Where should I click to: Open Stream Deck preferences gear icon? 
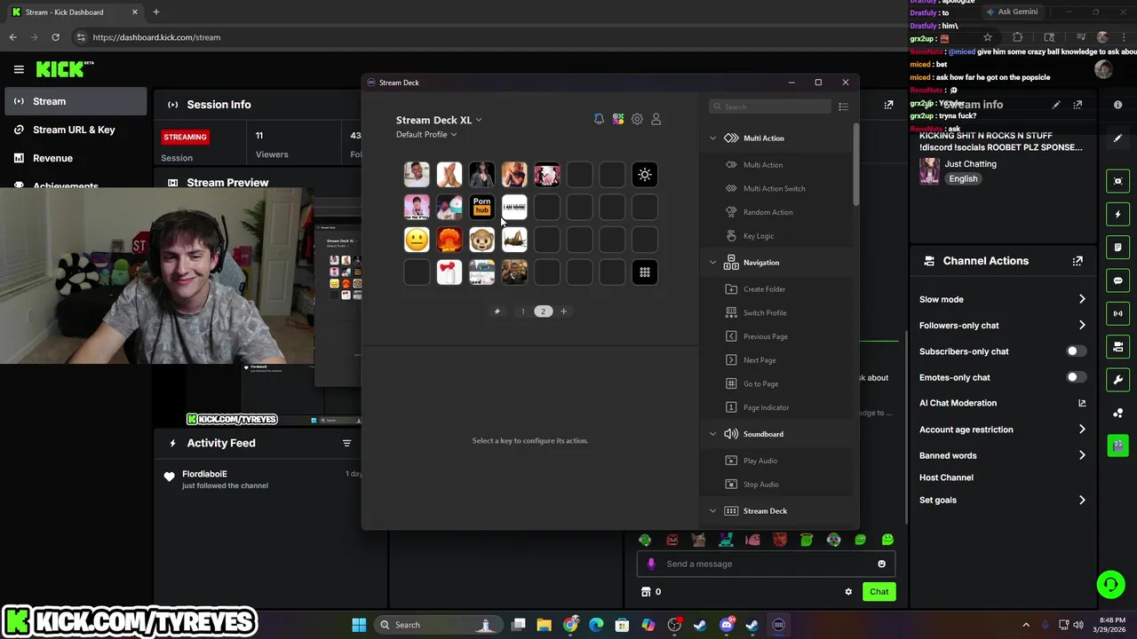pos(637,119)
